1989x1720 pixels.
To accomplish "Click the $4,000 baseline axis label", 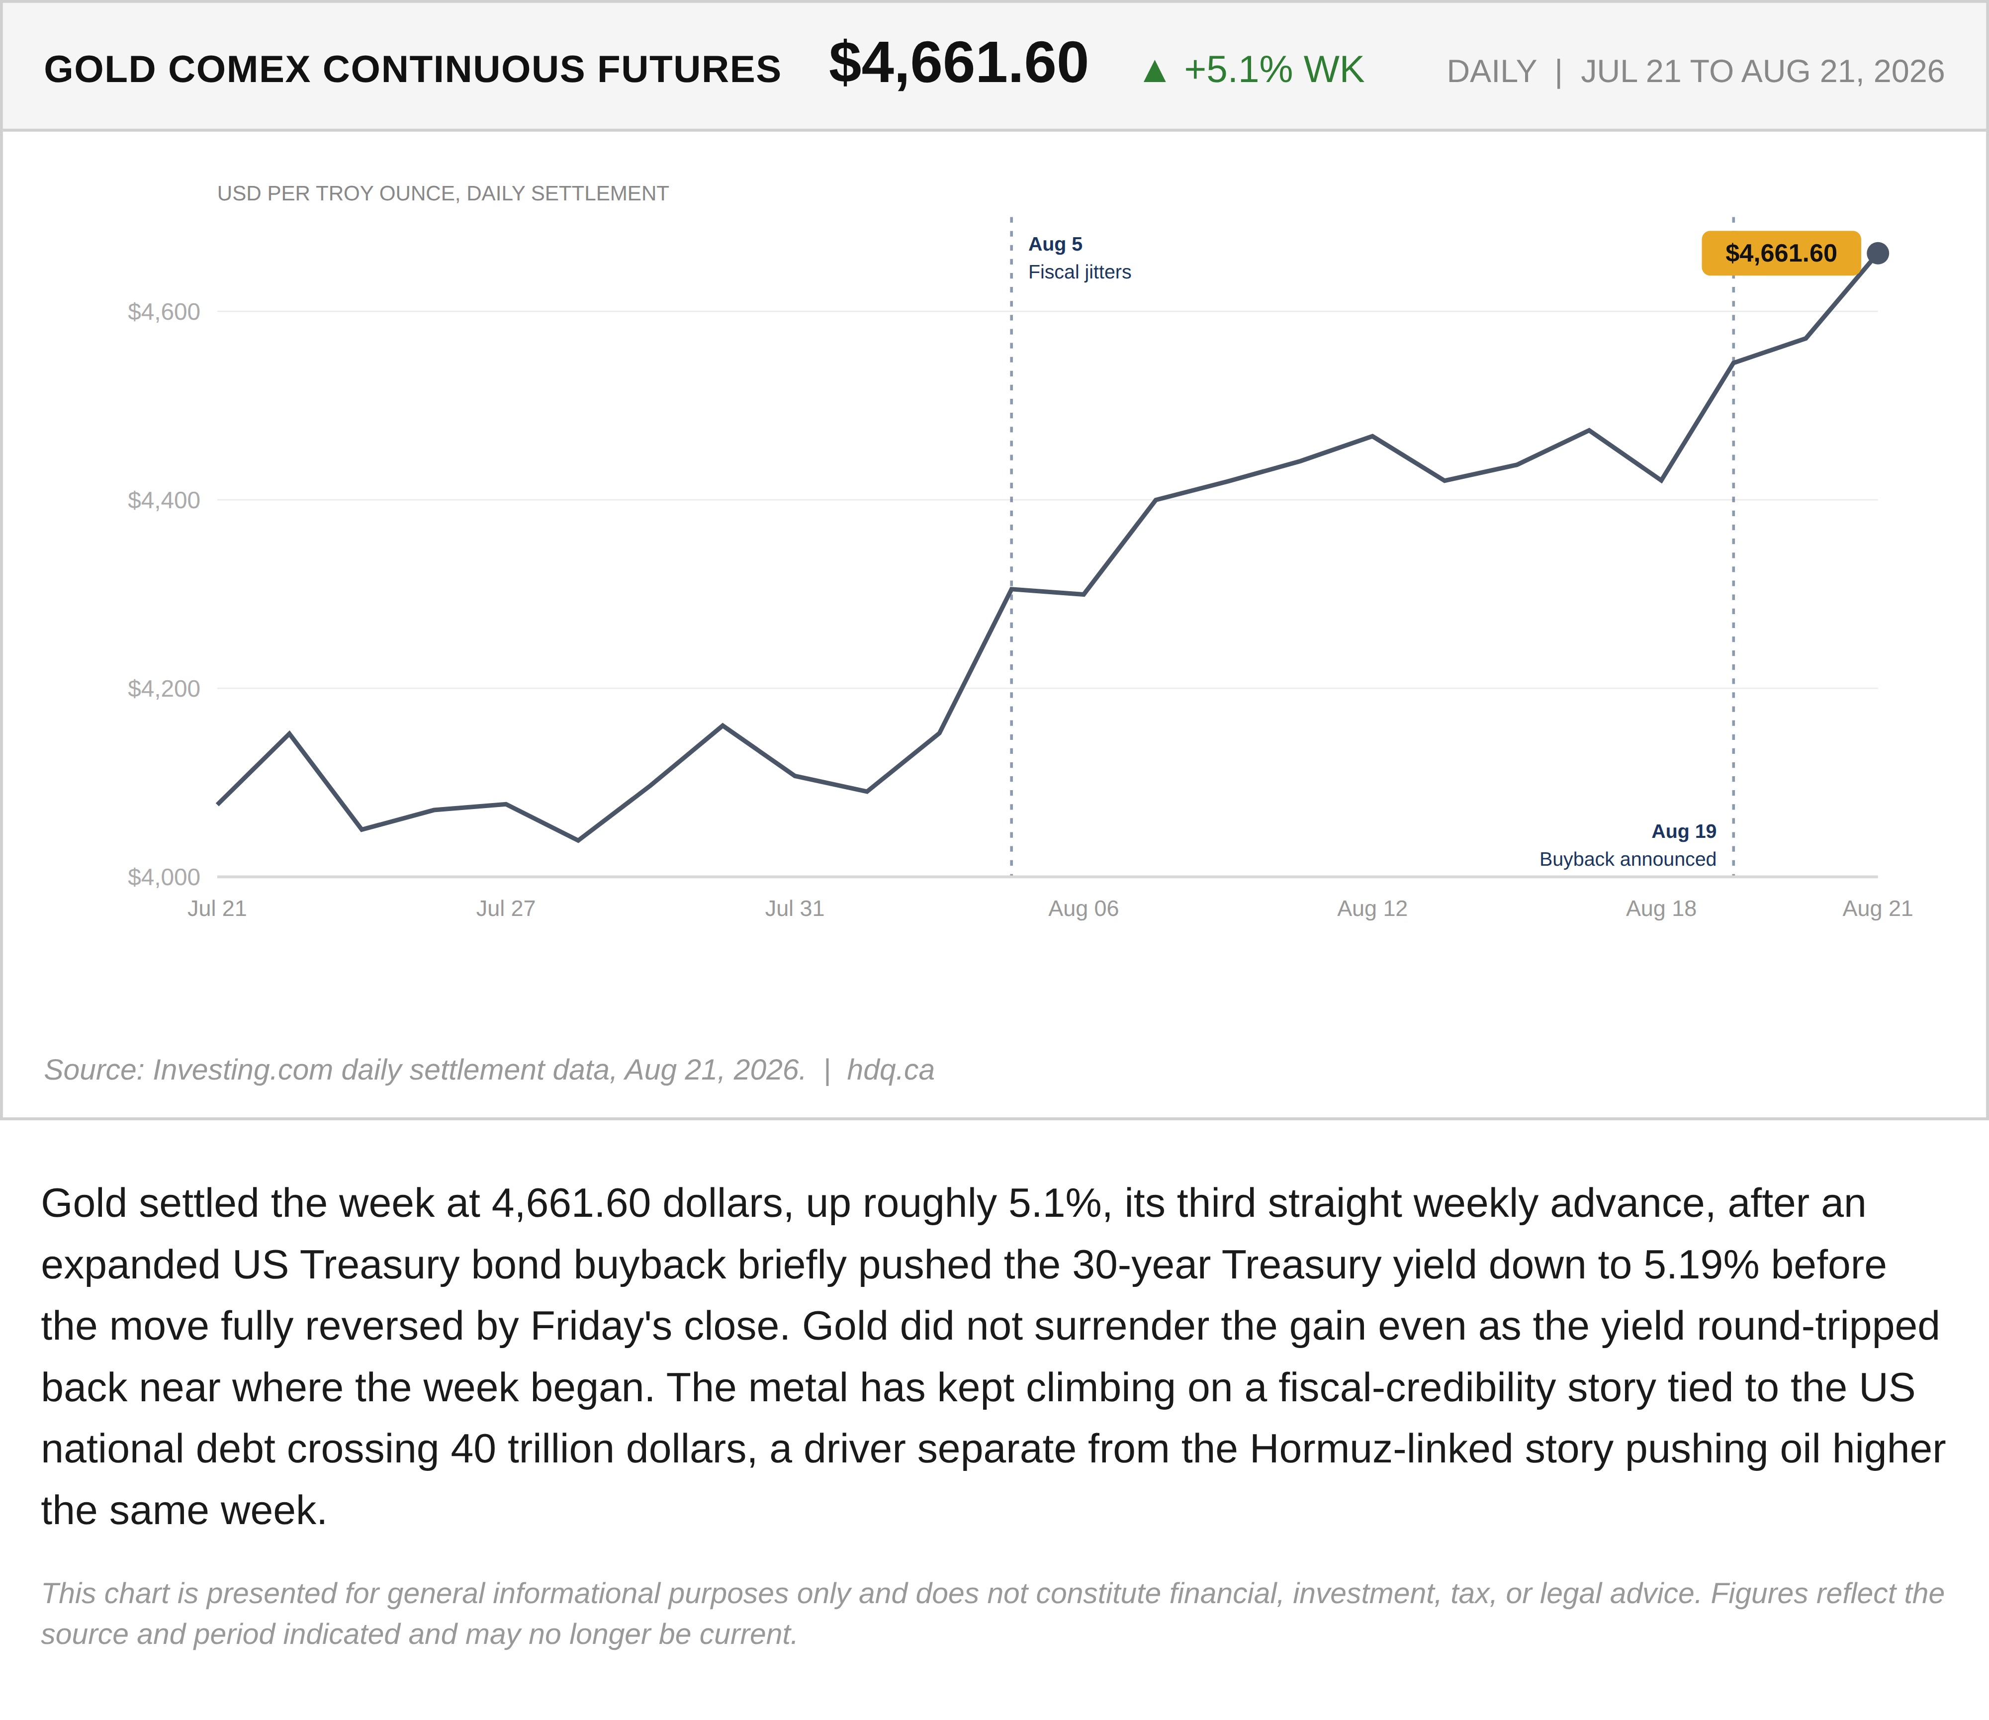I will pos(164,877).
